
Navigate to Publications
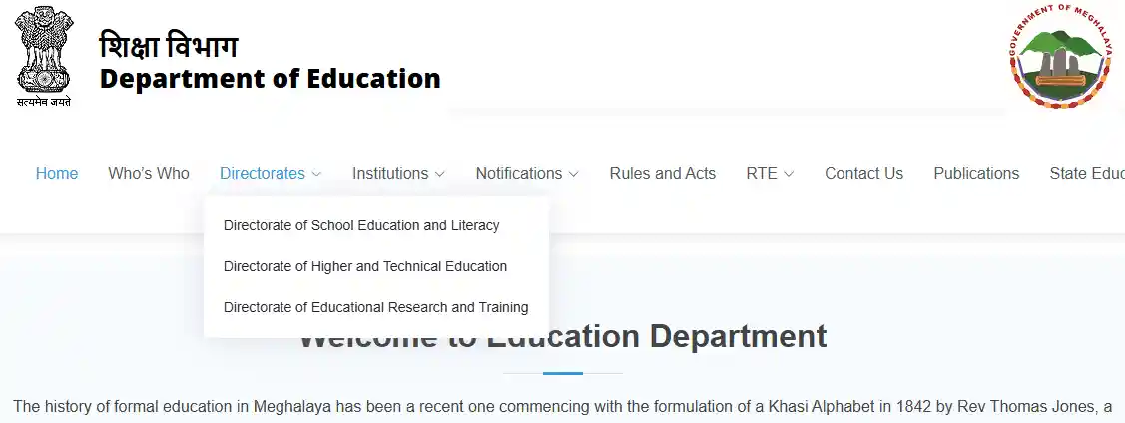pos(976,173)
